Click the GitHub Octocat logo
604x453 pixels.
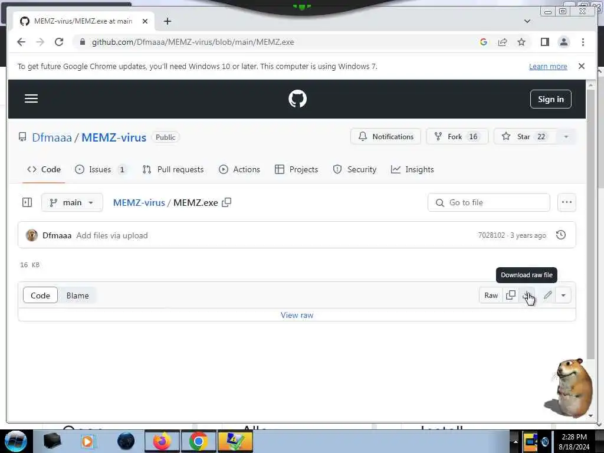pos(297,99)
